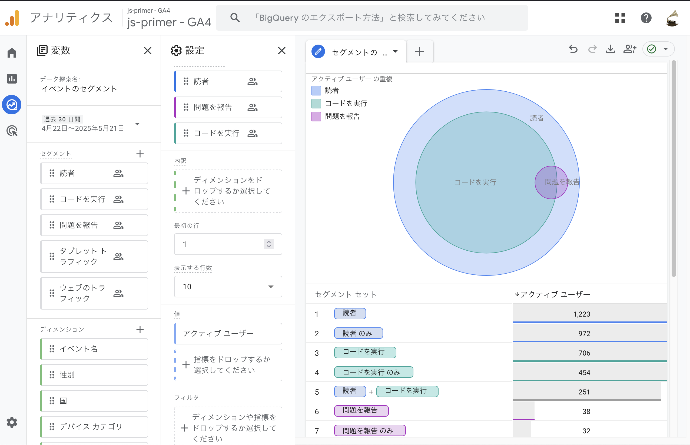Click the 1,223 active users value

pyautogui.click(x=582, y=314)
